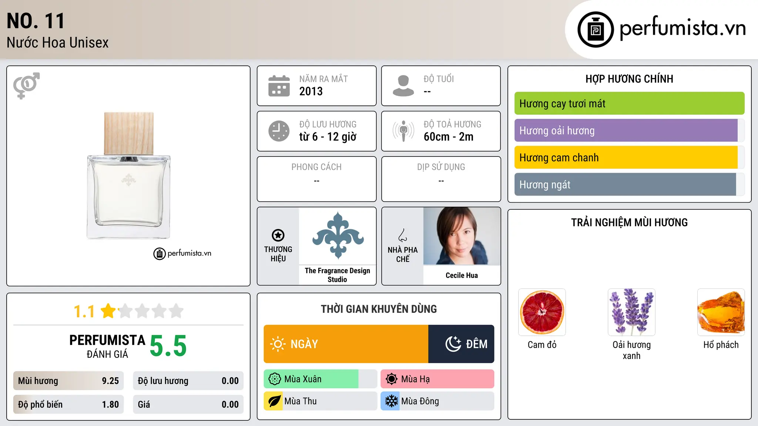Click the fourth rating star
The height and width of the screenshot is (426, 758).
pos(159,311)
